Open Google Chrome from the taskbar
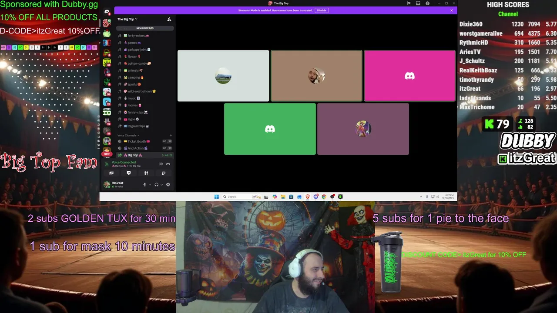557x313 pixels. (324, 196)
